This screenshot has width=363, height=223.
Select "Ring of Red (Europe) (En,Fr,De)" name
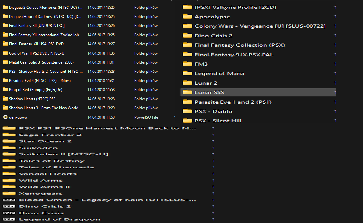(x=36, y=90)
